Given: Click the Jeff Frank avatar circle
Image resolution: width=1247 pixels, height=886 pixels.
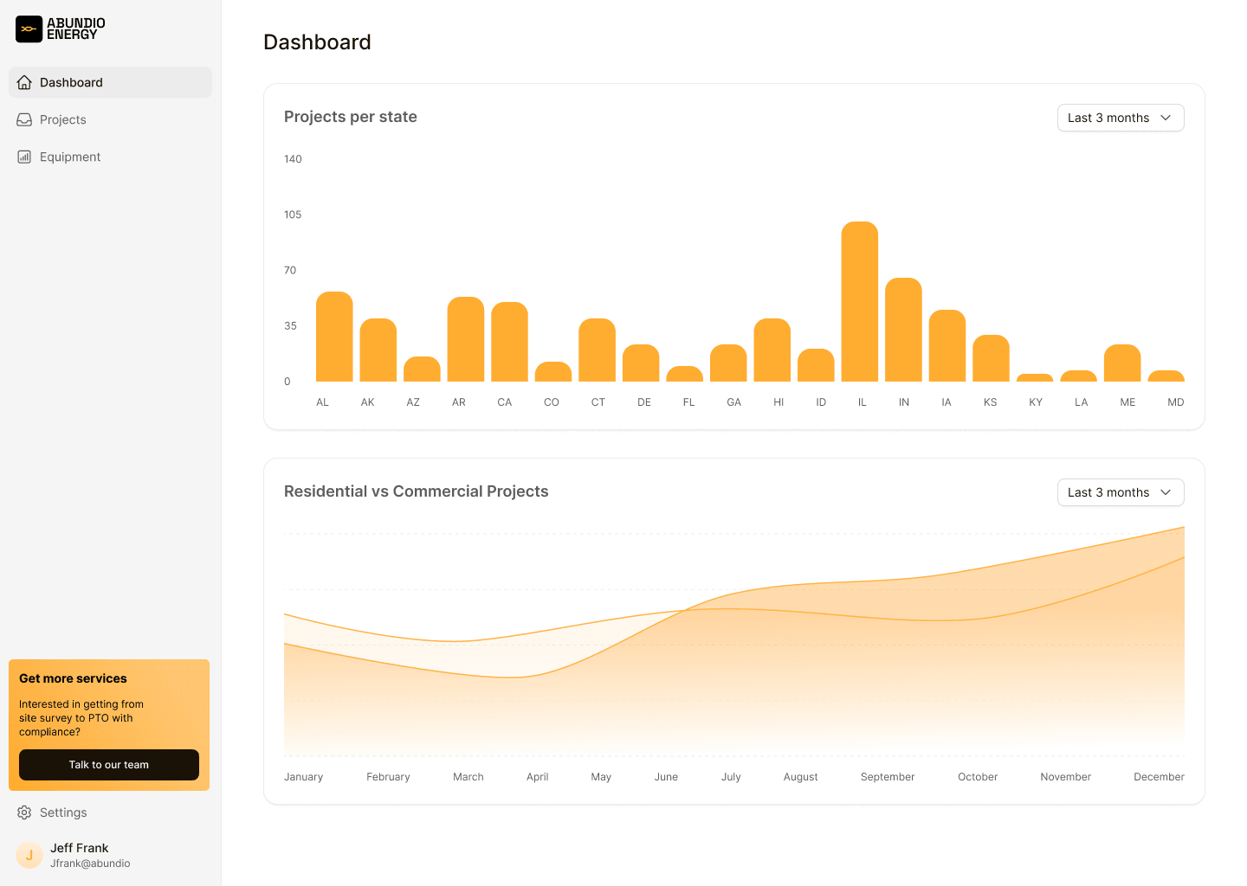Looking at the screenshot, I should click(29, 855).
